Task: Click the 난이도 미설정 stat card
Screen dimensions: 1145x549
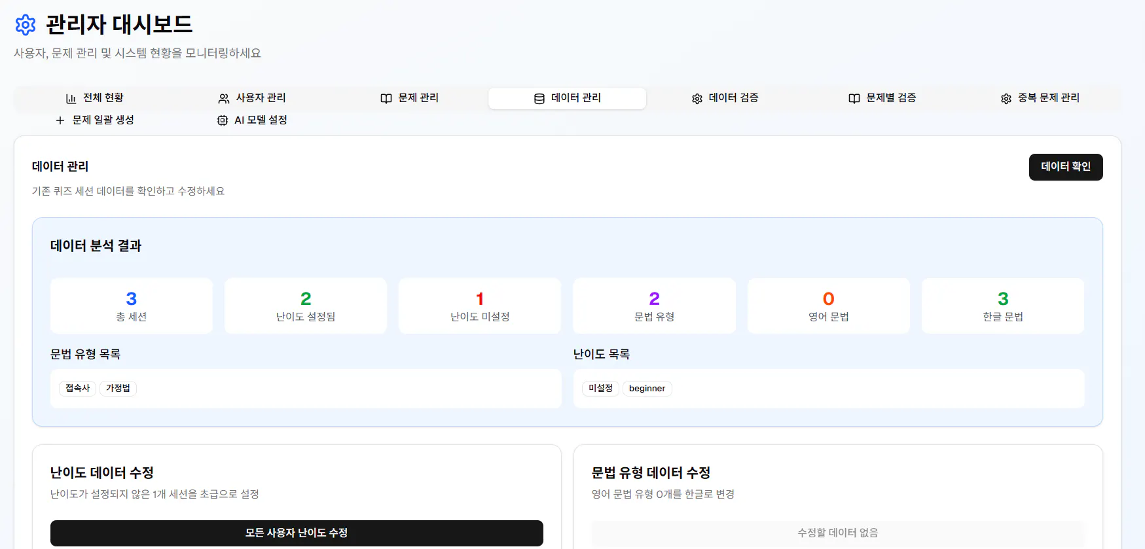Action: point(480,306)
